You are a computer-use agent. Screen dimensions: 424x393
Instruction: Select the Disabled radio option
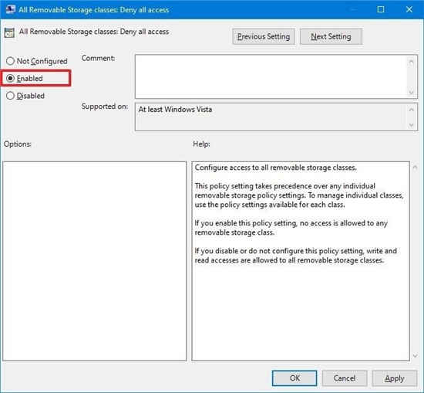(x=10, y=96)
